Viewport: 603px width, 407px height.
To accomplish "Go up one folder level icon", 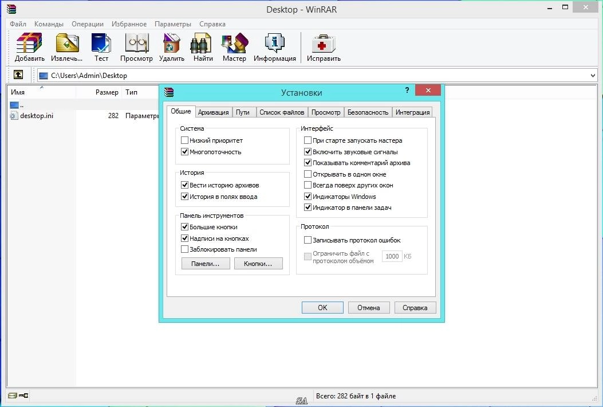I will coord(18,75).
